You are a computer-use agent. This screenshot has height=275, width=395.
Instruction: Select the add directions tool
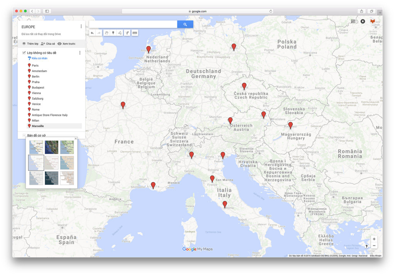[127, 33]
